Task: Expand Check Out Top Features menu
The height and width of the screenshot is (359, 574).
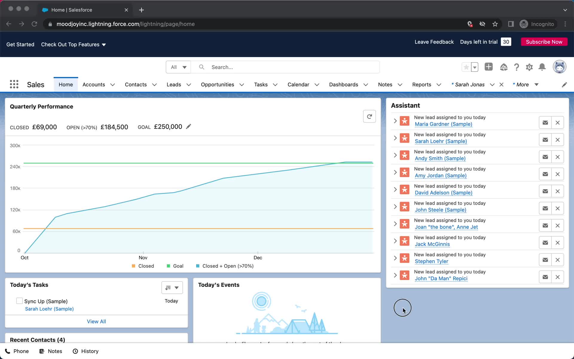Action: (x=74, y=45)
